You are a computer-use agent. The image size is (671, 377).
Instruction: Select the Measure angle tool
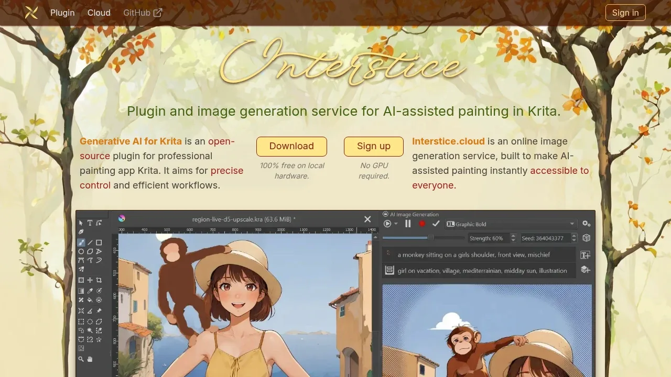pos(90,311)
